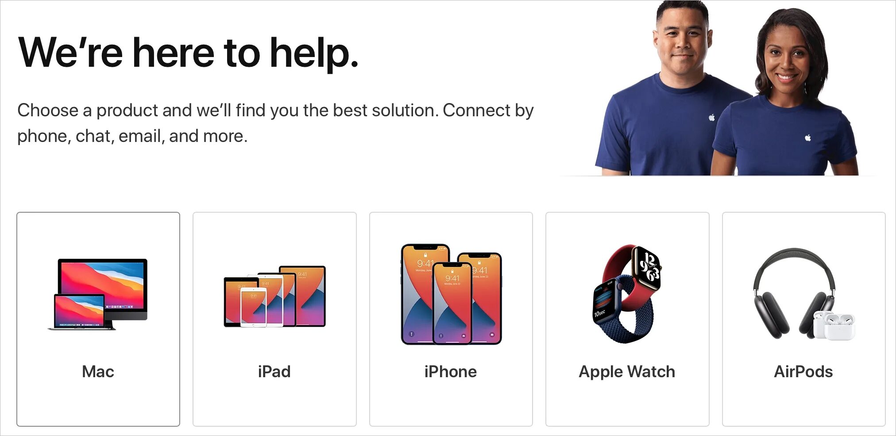Click the Apple logo on woman's shirt
Viewport: 896px width, 436px height.
[808, 138]
